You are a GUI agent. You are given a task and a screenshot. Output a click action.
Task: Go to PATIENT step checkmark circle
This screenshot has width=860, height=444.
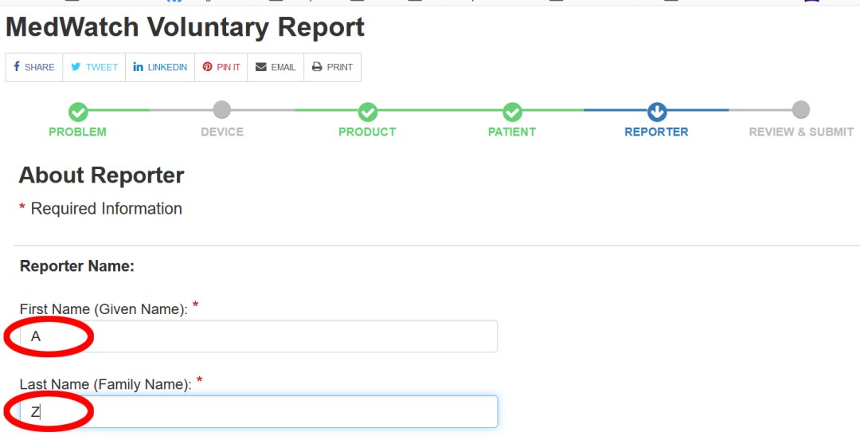pos(512,112)
